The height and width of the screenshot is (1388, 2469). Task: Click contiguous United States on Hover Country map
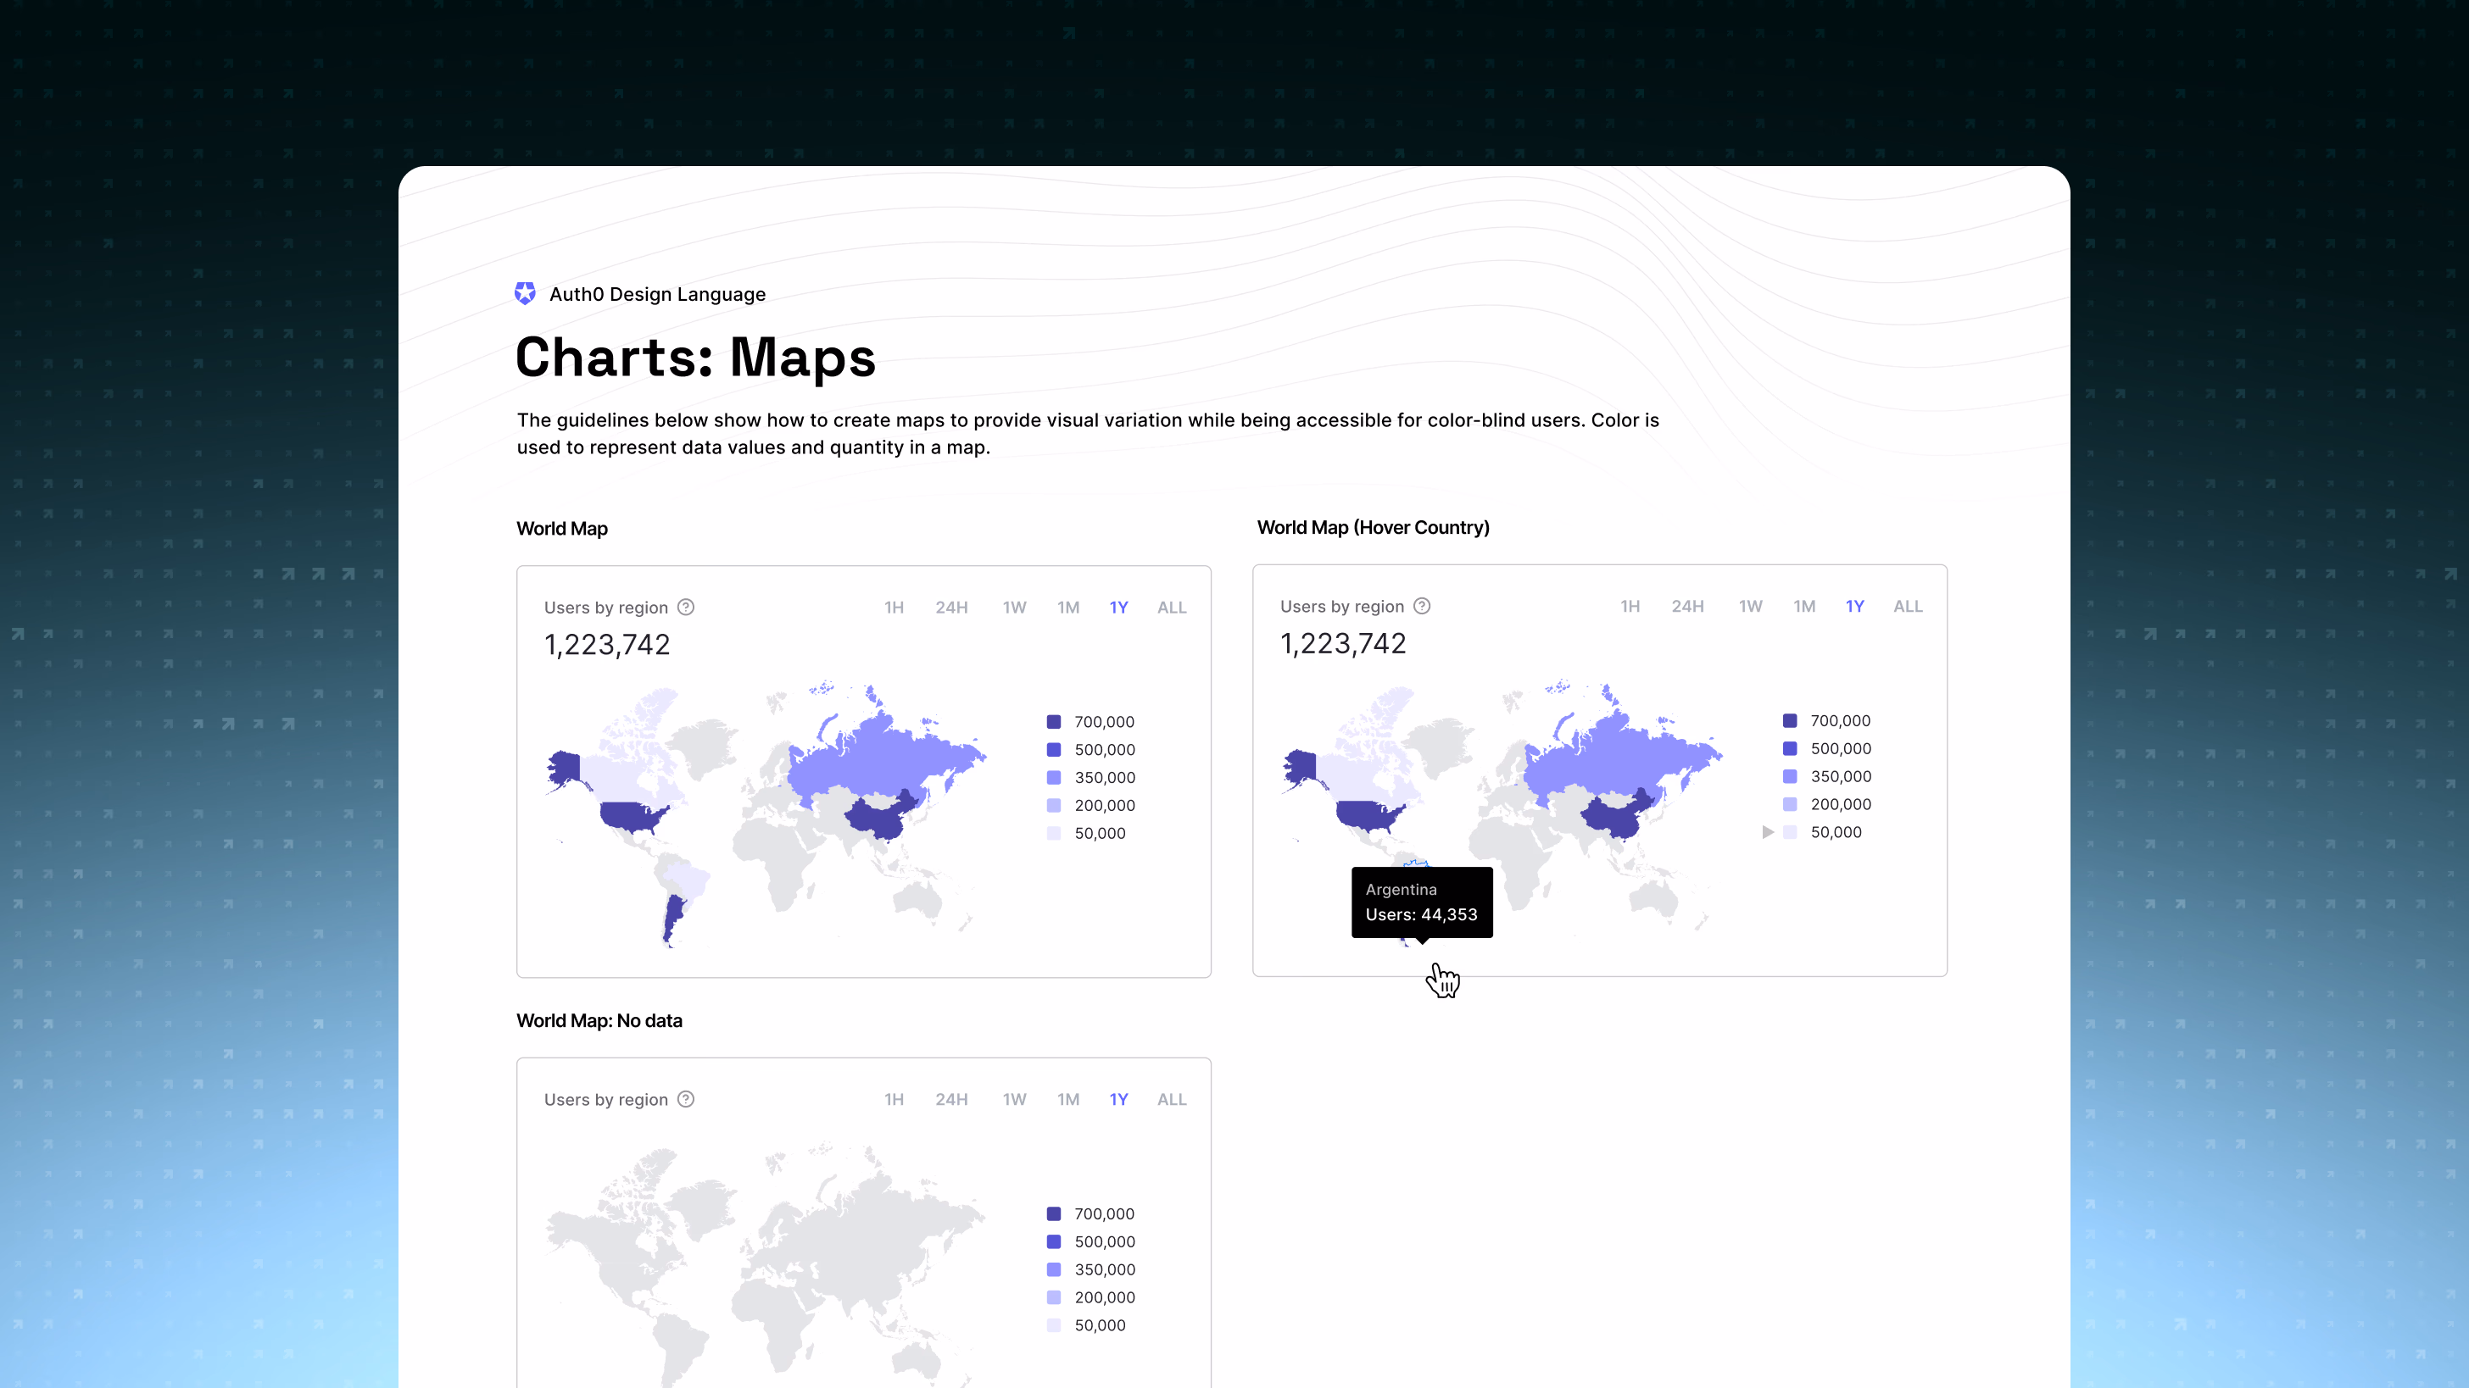1368,815
